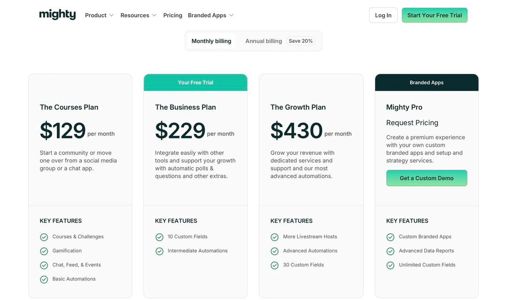Click check icon beside Basic Automations

[x=44, y=279]
